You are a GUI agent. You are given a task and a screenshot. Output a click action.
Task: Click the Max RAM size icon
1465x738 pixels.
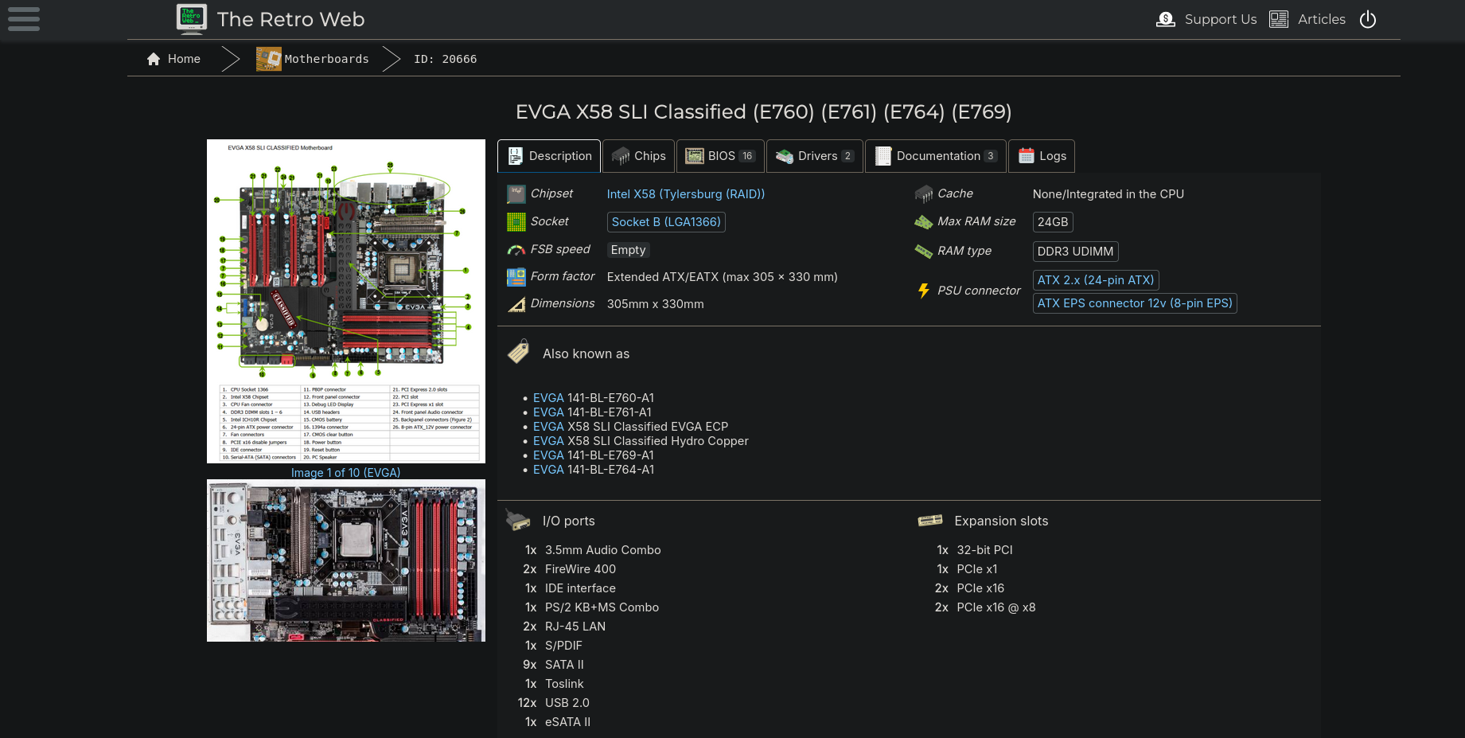924,222
